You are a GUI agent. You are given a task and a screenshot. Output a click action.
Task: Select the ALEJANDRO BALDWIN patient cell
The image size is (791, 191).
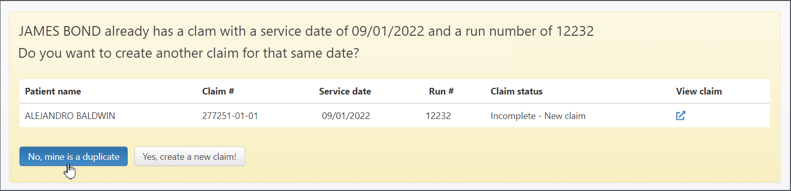pyautogui.click(x=70, y=116)
